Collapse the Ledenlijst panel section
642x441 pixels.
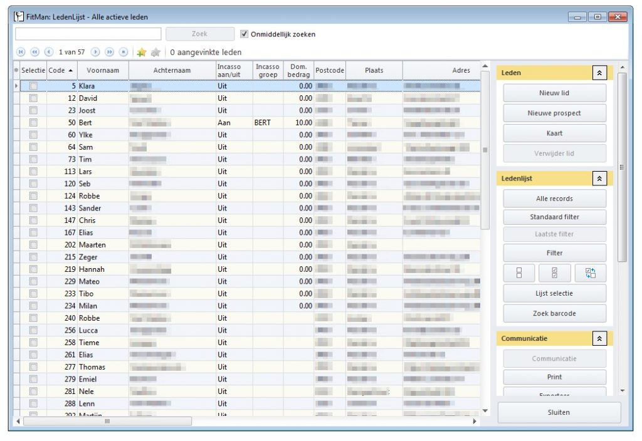[x=599, y=179]
